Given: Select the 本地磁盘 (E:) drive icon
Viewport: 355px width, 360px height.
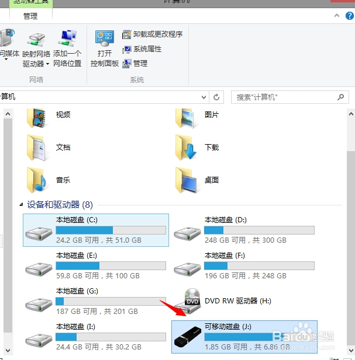Looking at the screenshot, I should click(39, 269).
